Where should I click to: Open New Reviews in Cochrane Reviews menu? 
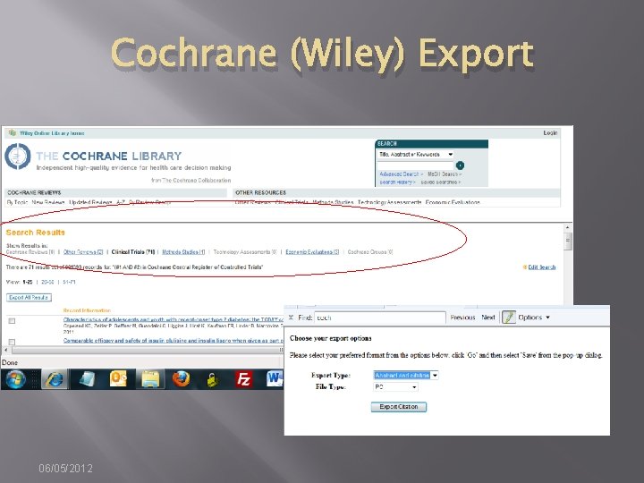click(x=48, y=202)
